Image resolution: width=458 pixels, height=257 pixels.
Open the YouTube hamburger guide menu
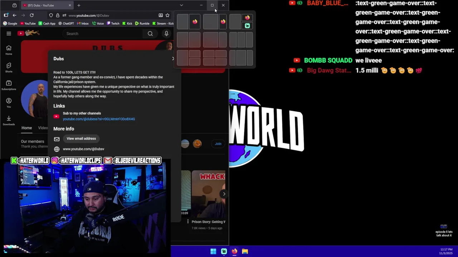pyautogui.click(x=9, y=34)
